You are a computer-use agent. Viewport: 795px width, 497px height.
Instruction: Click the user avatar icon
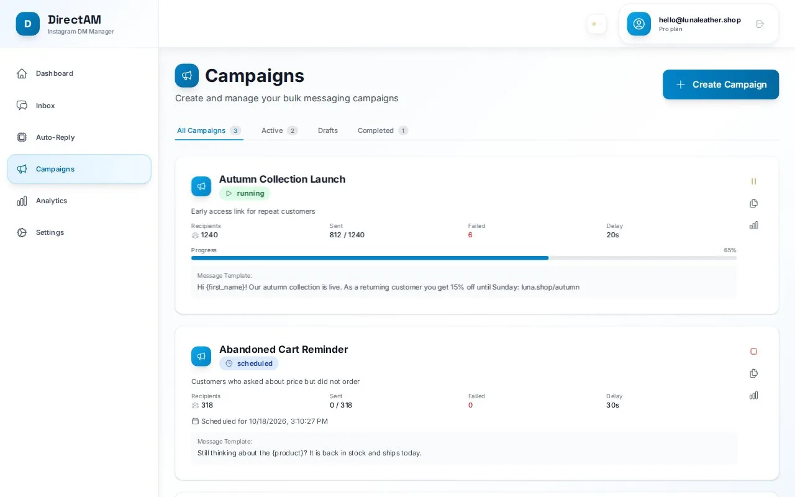(x=639, y=24)
